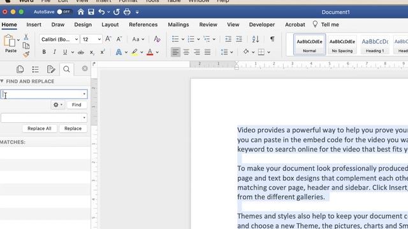This screenshot has width=408, height=229.
Task: Decrease paragraph indent
Action: [228, 39]
